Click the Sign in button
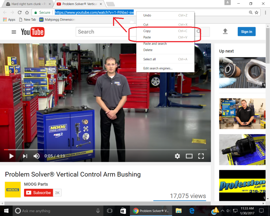Screen dimensions: 270x216 (x=246, y=31)
